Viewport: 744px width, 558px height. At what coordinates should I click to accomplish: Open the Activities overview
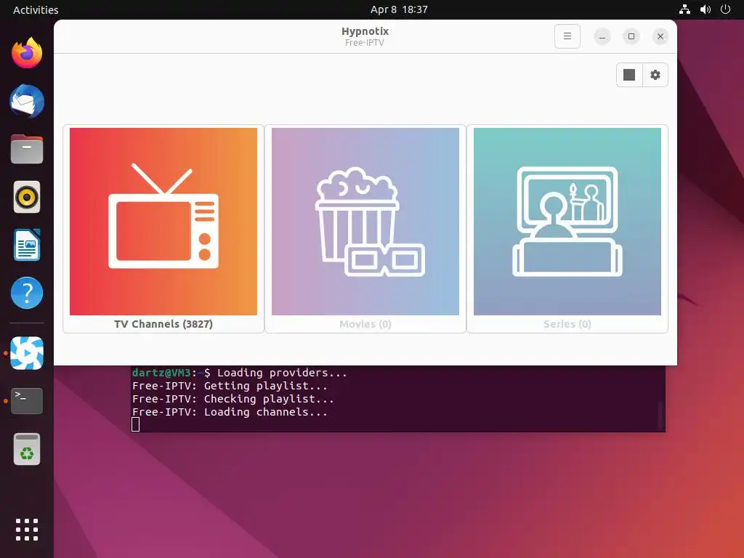tap(36, 9)
